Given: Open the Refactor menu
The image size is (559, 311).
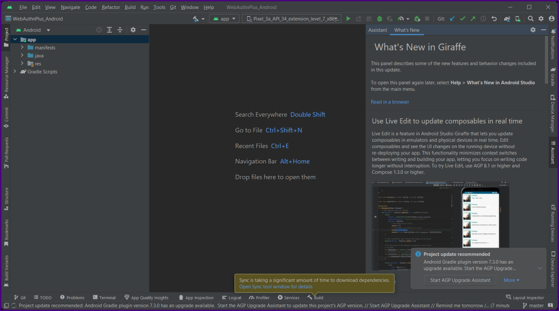Looking at the screenshot, I should [111, 7].
